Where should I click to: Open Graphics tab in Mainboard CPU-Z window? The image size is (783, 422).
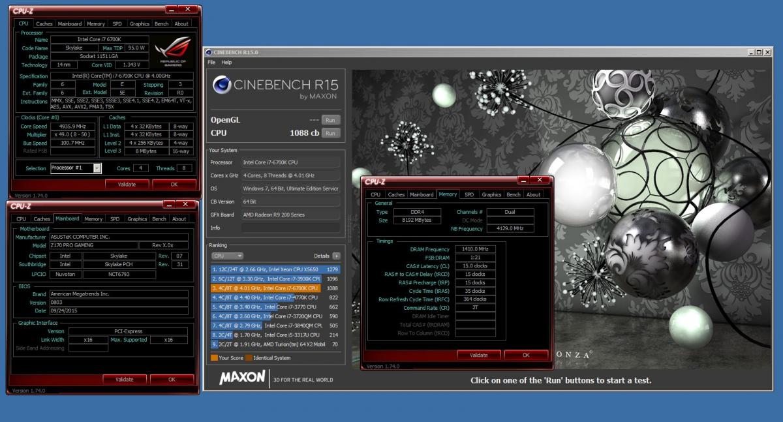[x=137, y=219]
